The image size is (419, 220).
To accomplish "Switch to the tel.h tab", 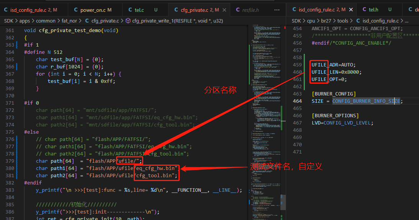I will pos(377,10).
